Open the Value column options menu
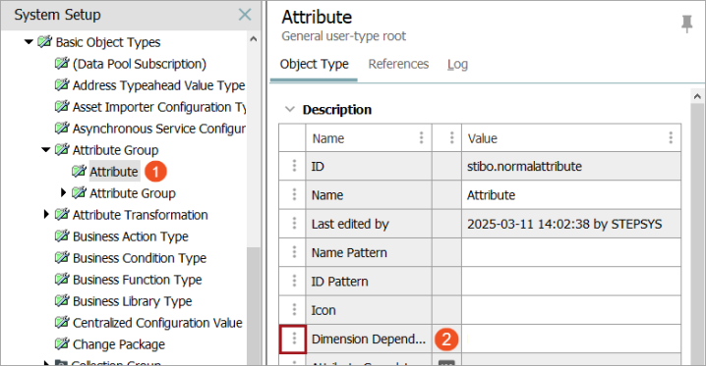706x366 pixels. [671, 137]
